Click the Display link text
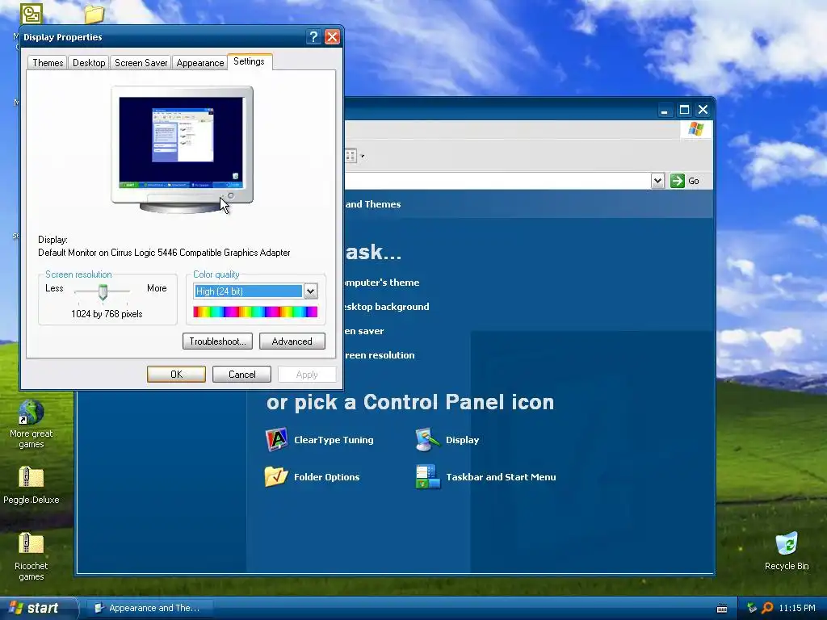 (x=462, y=440)
